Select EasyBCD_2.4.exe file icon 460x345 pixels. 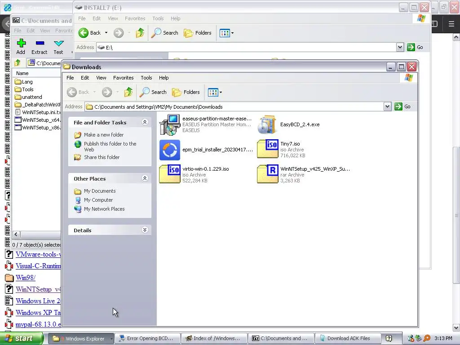pyautogui.click(x=267, y=125)
